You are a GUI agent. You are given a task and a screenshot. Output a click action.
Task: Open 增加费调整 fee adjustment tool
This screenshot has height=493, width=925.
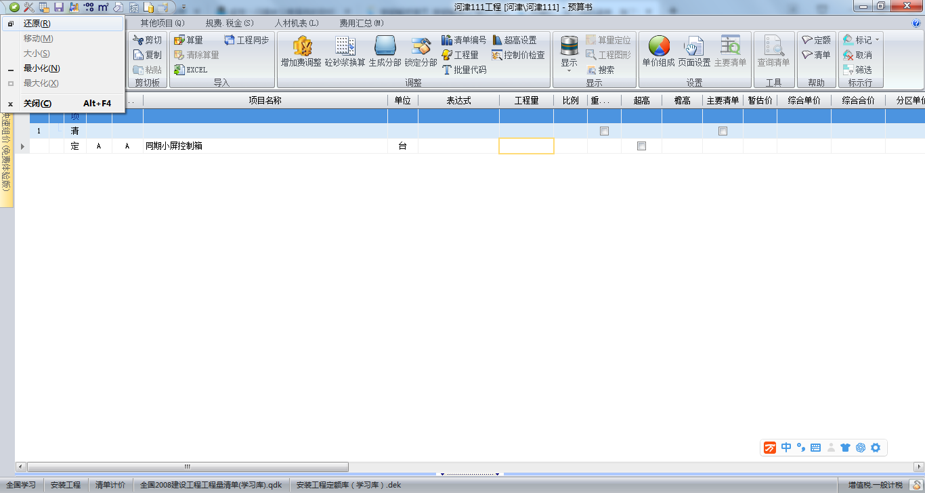click(x=301, y=51)
